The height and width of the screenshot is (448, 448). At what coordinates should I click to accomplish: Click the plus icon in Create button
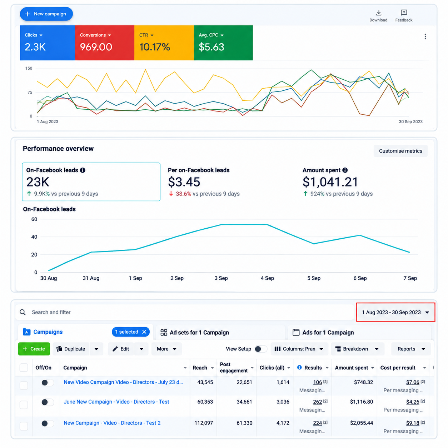(x=25, y=349)
